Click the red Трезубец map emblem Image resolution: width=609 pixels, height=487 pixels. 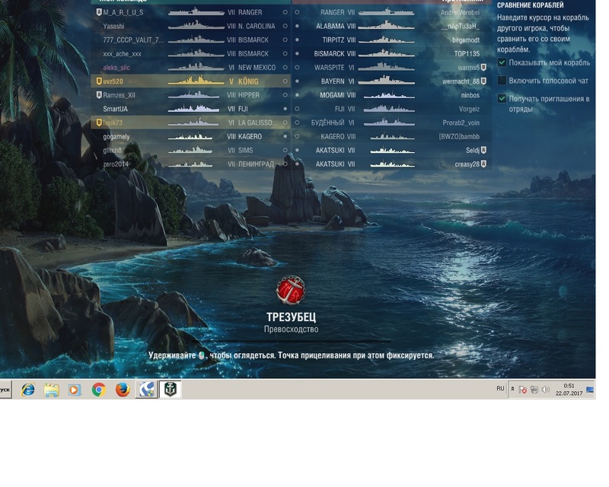(x=291, y=291)
